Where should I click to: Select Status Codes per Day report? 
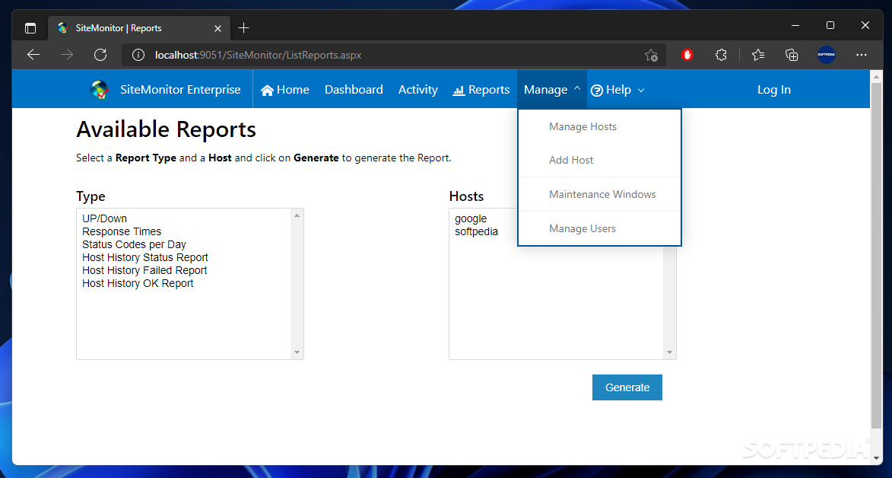click(135, 244)
